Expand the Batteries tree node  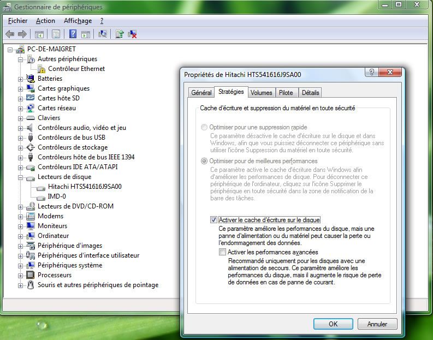[20, 79]
